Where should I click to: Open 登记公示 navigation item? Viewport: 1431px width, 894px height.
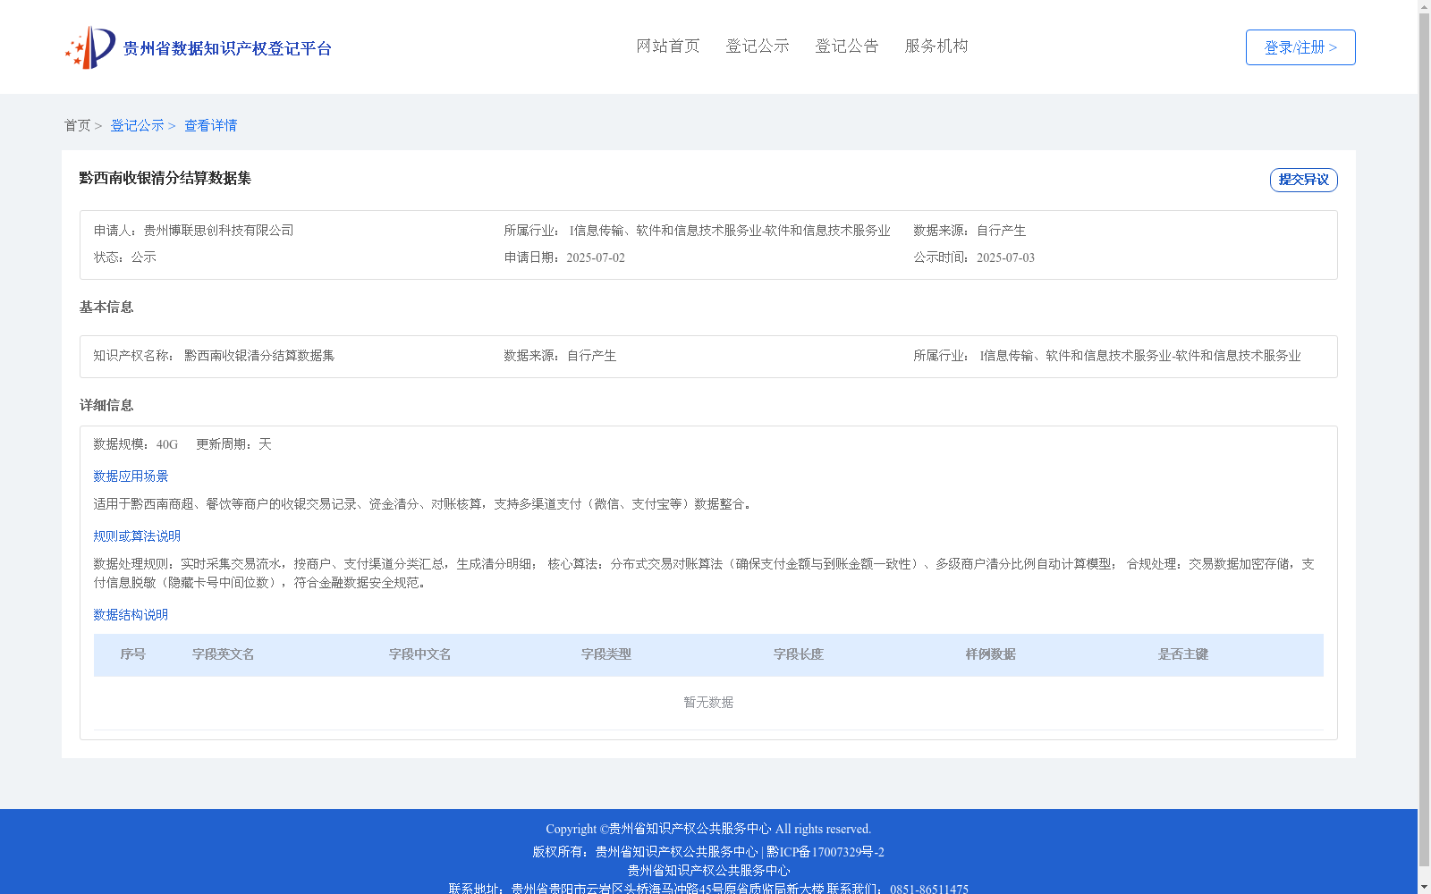758,46
